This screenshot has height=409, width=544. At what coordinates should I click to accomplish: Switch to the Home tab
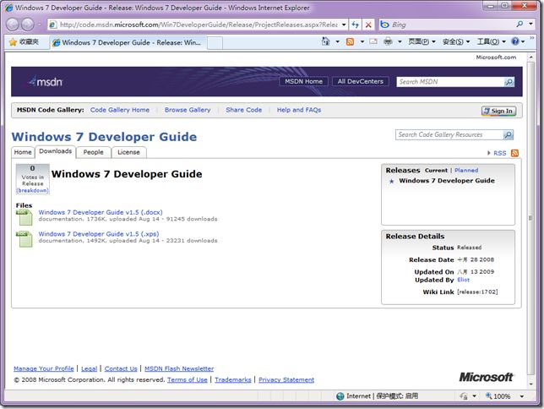click(x=23, y=152)
